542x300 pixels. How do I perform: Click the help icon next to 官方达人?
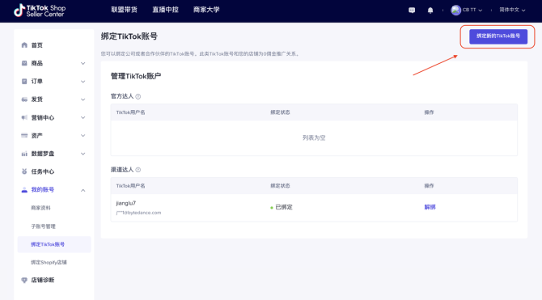coord(138,96)
